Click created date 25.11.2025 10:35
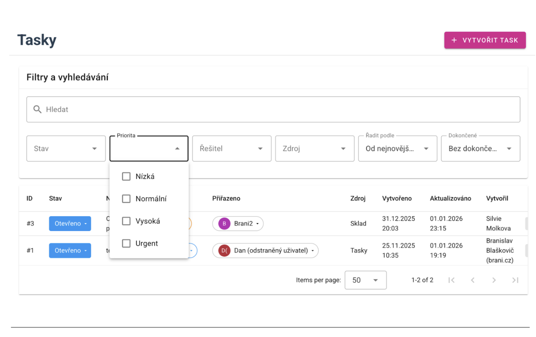 [399, 251]
